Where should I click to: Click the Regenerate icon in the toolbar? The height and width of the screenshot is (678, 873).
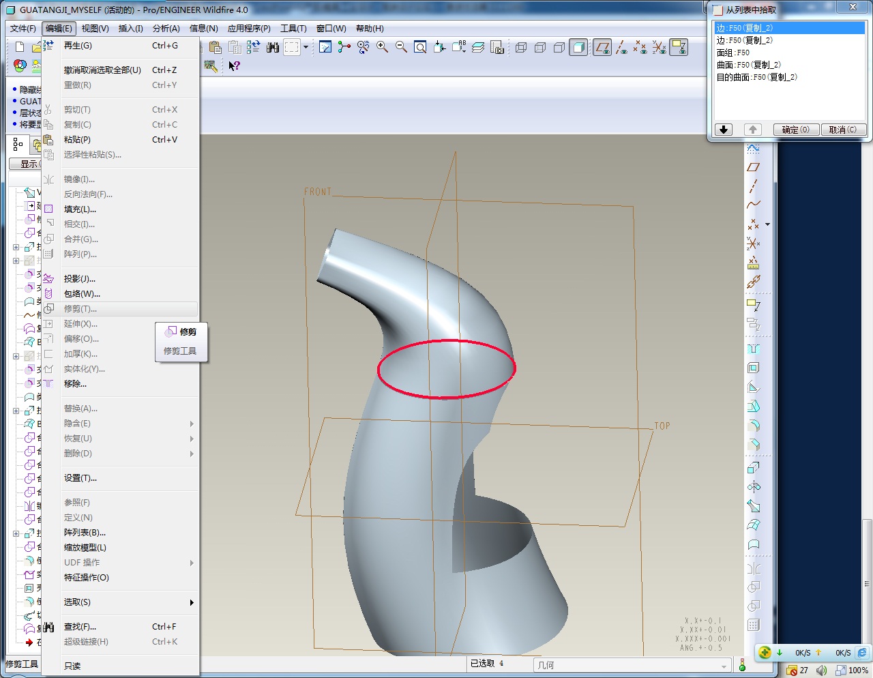(254, 47)
